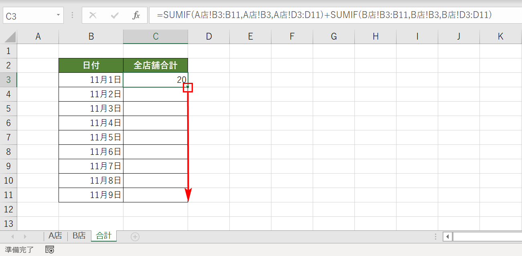Image resolution: width=522 pixels, height=256 pixels.
Task: Click the horizontal scrollbar left arrow
Action: click(x=447, y=236)
